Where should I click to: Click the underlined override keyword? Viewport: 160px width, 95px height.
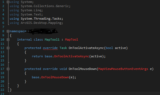[50, 48]
